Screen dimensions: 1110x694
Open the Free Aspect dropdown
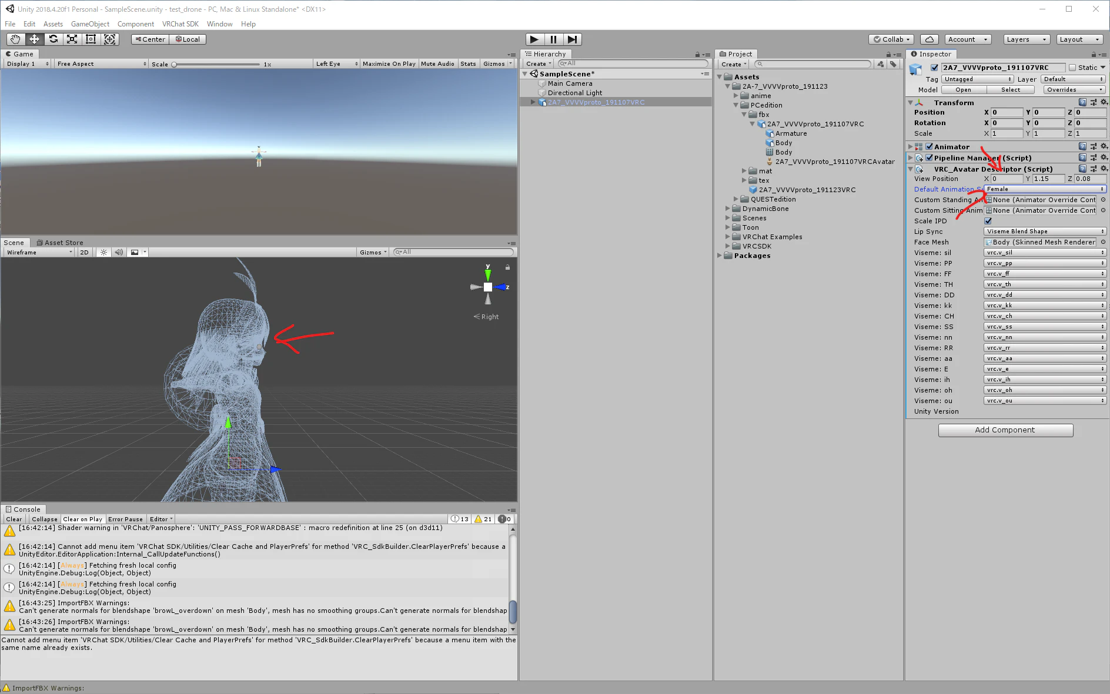[101, 63]
